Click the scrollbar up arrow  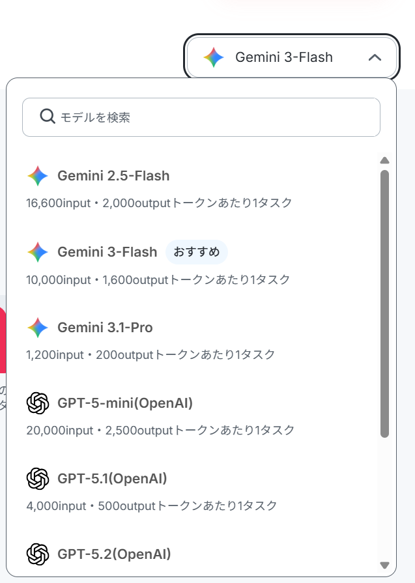[x=384, y=160]
